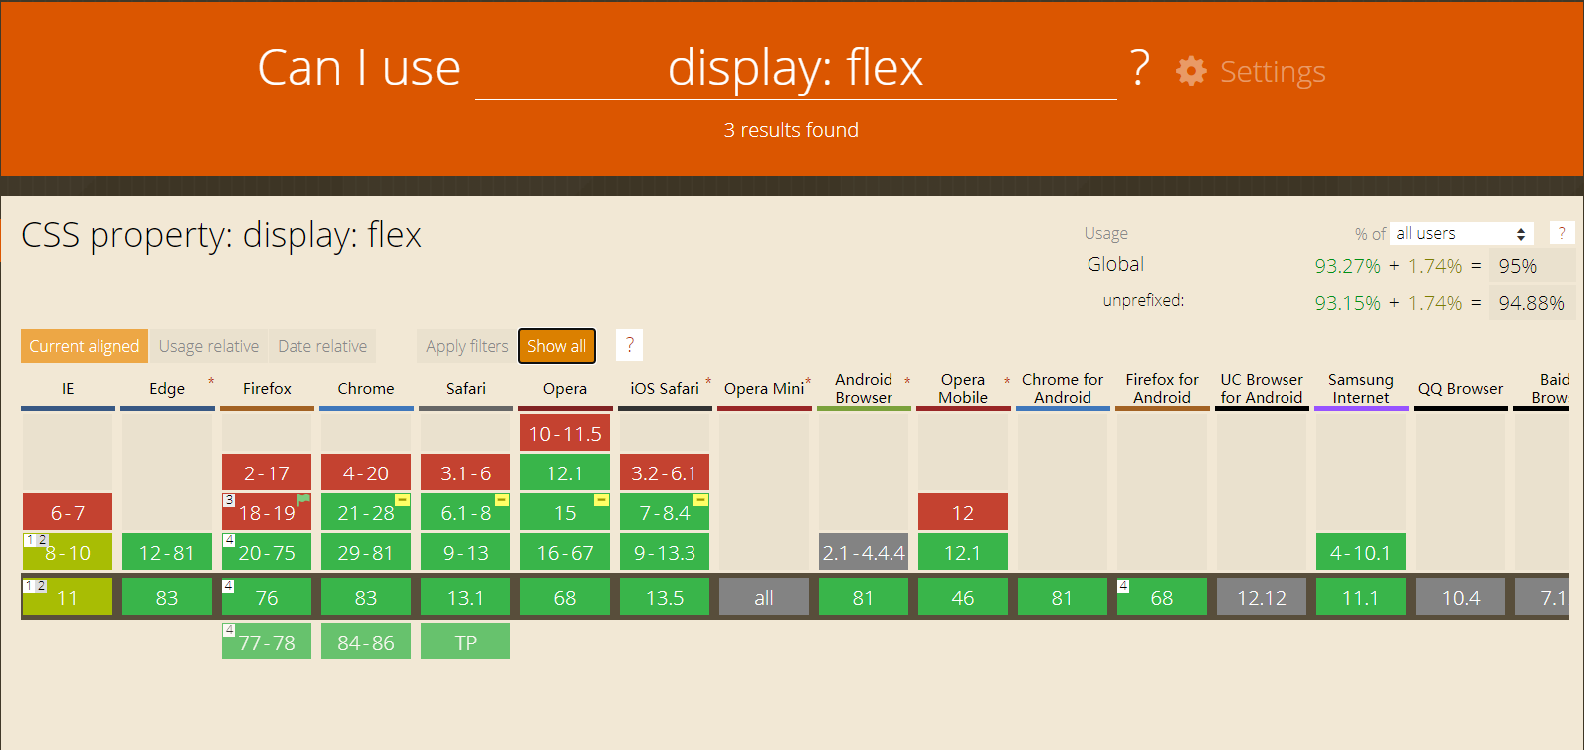Click the Opera 10-11.5 version cell
The width and height of the screenshot is (1584, 750).
(x=565, y=433)
